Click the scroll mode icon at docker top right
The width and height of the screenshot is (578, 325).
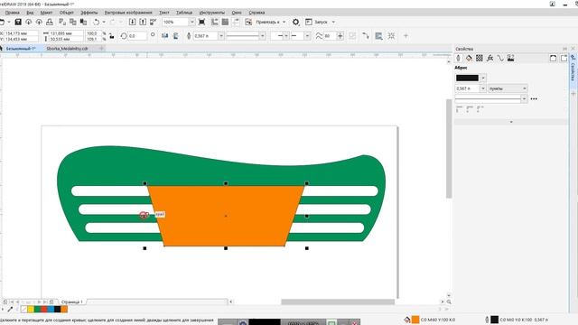553,58
